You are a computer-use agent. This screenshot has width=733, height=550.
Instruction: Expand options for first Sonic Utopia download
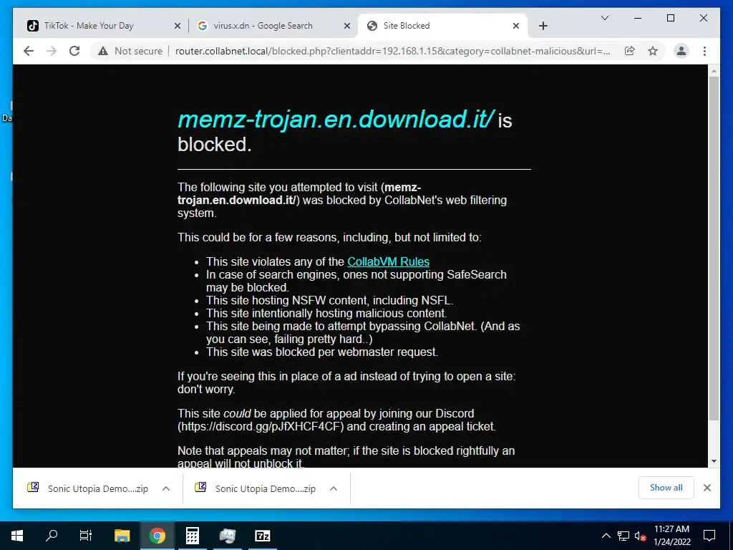pos(166,488)
